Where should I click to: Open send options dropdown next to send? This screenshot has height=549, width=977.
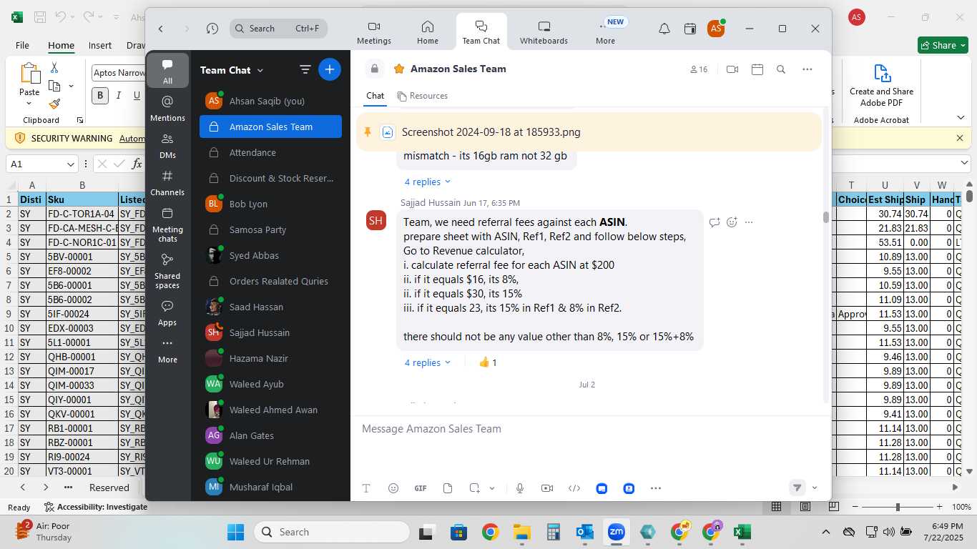815,488
